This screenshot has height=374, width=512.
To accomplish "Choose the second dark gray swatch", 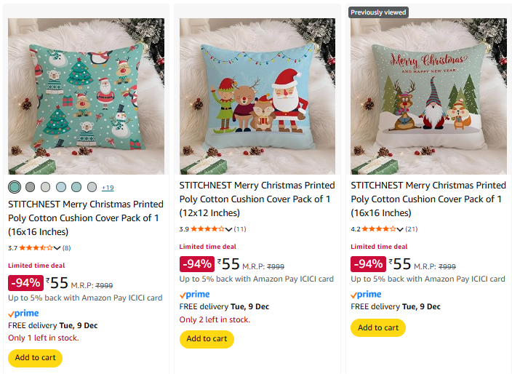I will (30, 187).
